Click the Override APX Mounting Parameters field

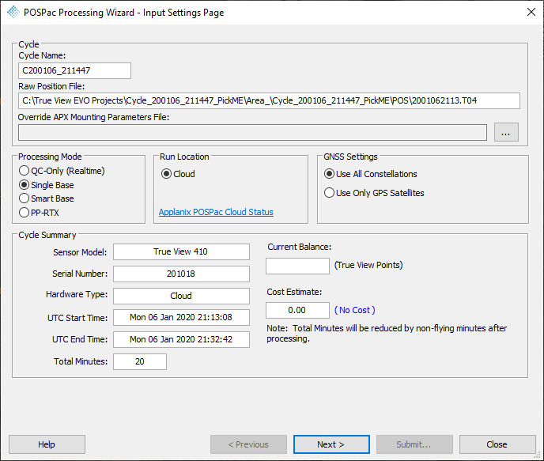point(252,133)
